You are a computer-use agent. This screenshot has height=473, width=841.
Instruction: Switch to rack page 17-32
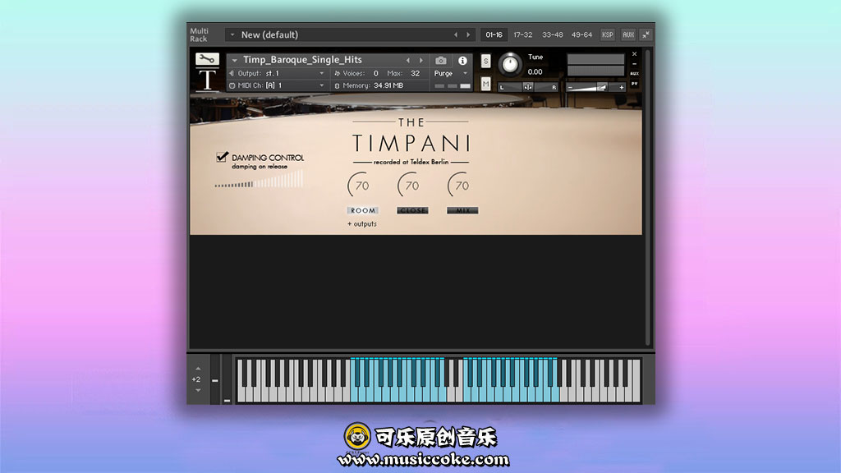[x=523, y=34]
